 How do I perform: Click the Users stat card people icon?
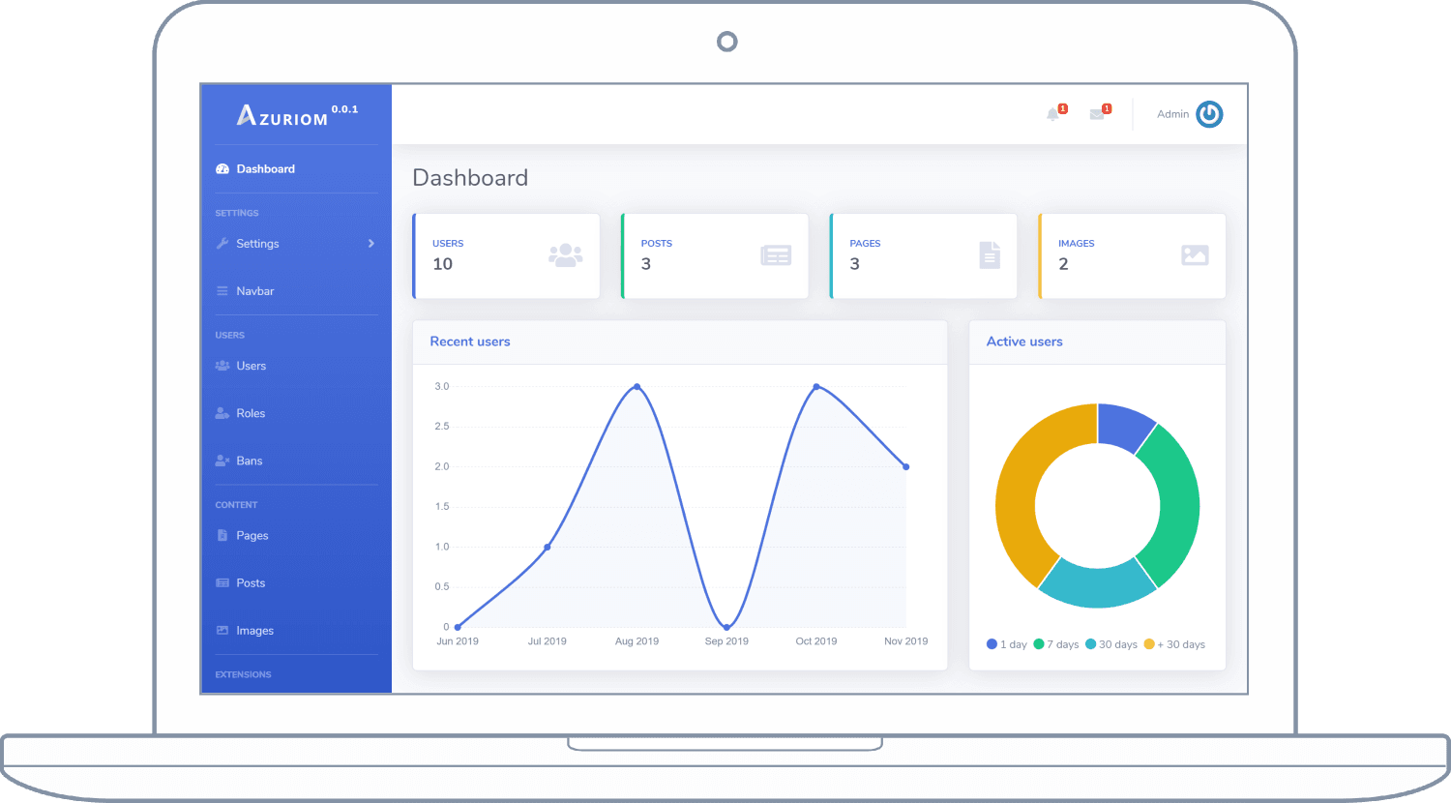tap(566, 255)
